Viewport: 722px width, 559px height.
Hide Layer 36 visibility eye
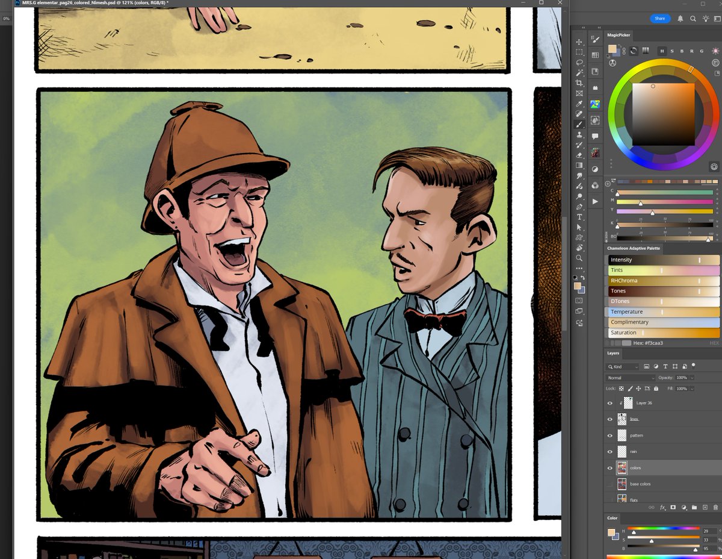[610, 403]
